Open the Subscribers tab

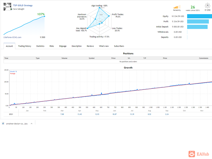[x=119, y=46]
